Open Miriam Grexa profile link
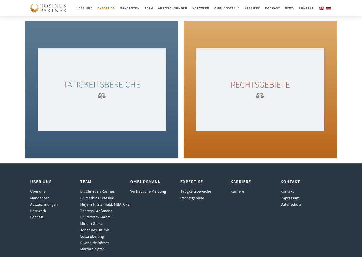The image size is (362, 257). [91, 224]
